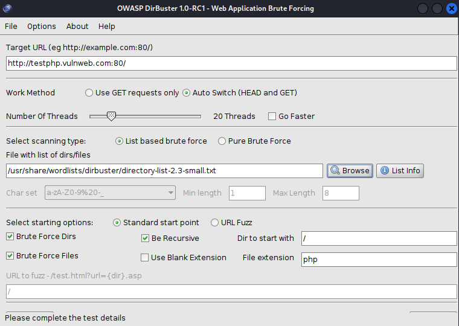Image resolution: width=459 pixels, height=326 pixels.
Task: Click 'Please complete the test details' status text
Action: point(65,318)
